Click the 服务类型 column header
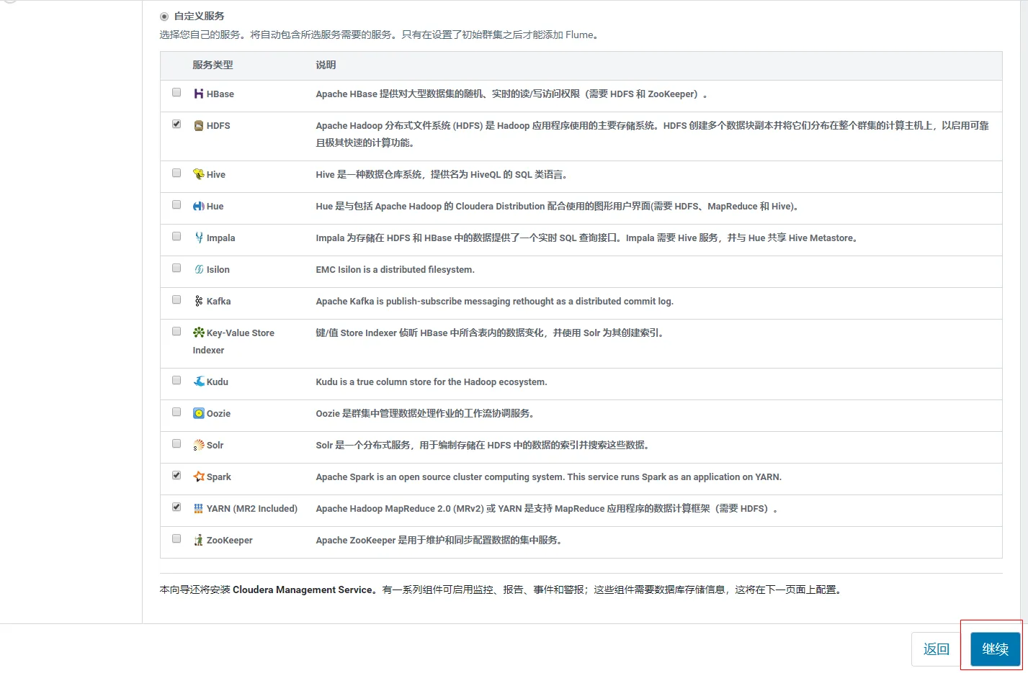Screen dimensions: 1028x673 [x=213, y=65]
